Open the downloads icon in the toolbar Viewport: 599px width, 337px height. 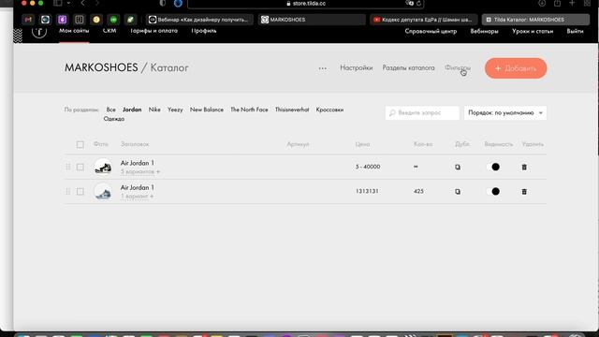coord(542,3)
